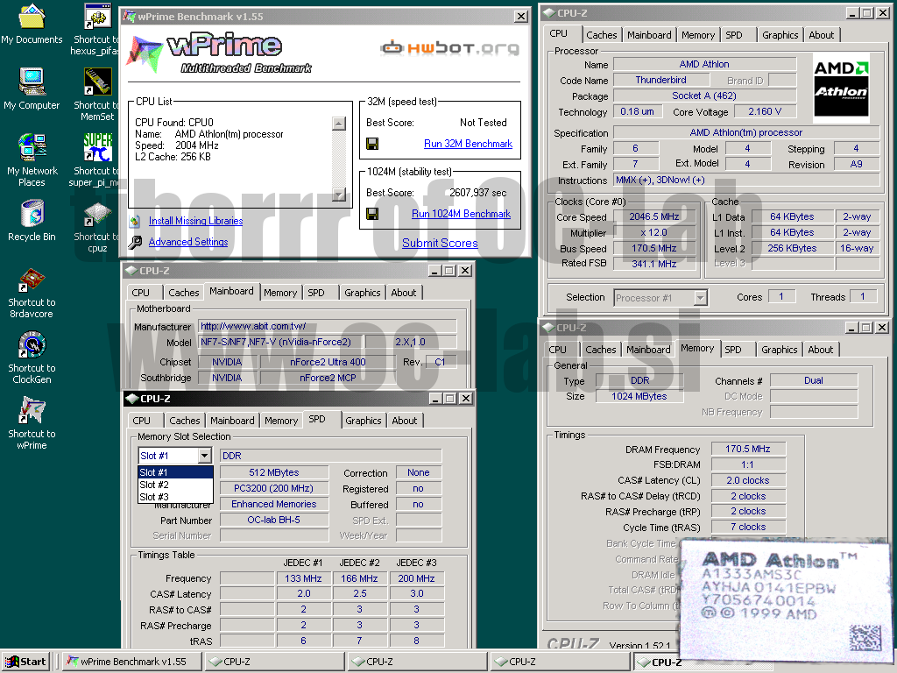Click Run 32M Benchmark link
The width and height of the screenshot is (897, 673).
pyautogui.click(x=468, y=144)
